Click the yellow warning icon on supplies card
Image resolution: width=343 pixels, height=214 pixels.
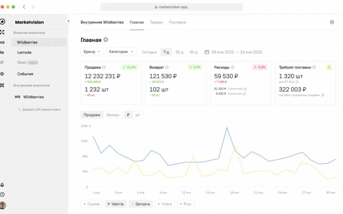(329, 67)
